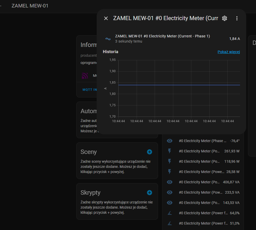The width and height of the screenshot is (256, 230).
Task: Click the 'Skrypty' card heading
Action: point(90,193)
